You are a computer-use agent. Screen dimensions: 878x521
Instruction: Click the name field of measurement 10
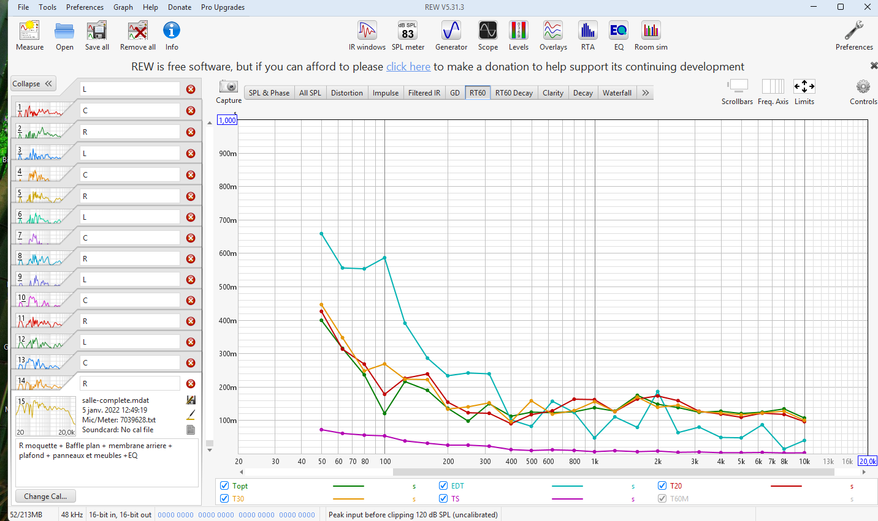[x=130, y=301]
